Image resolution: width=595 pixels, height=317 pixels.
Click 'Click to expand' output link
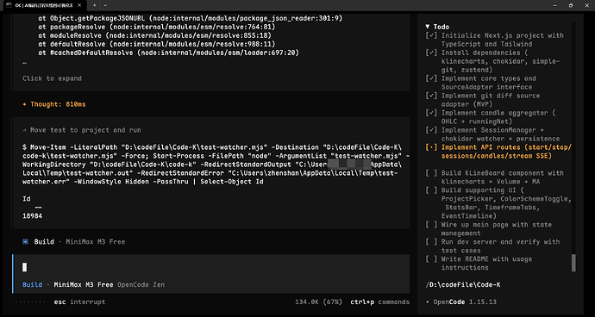(x=52, y=78)
